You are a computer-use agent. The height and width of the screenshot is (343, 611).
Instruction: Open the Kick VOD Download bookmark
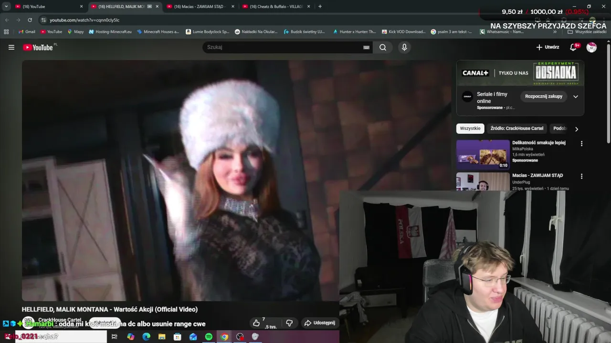click(403, 31)
